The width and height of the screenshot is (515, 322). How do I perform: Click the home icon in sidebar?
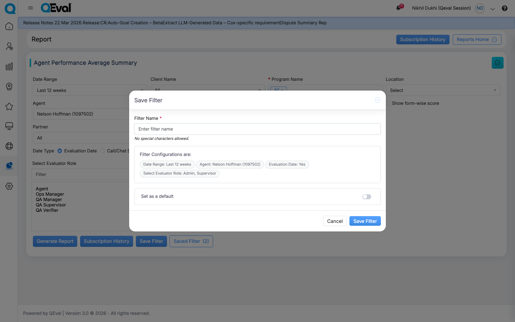click(x=9, y=26)
